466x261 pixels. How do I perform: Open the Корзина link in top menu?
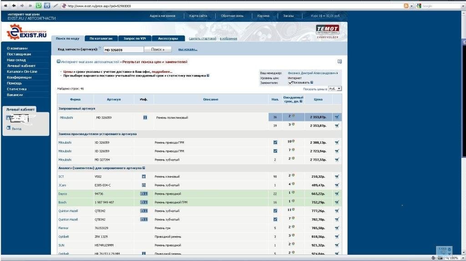click(x=263, y=15)
